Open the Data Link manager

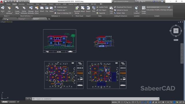point(111,10)
